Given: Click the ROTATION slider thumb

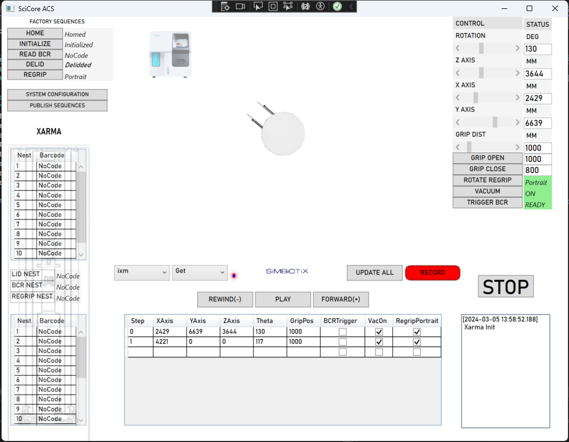Looking at the screenshot, I should click(481, 48).
